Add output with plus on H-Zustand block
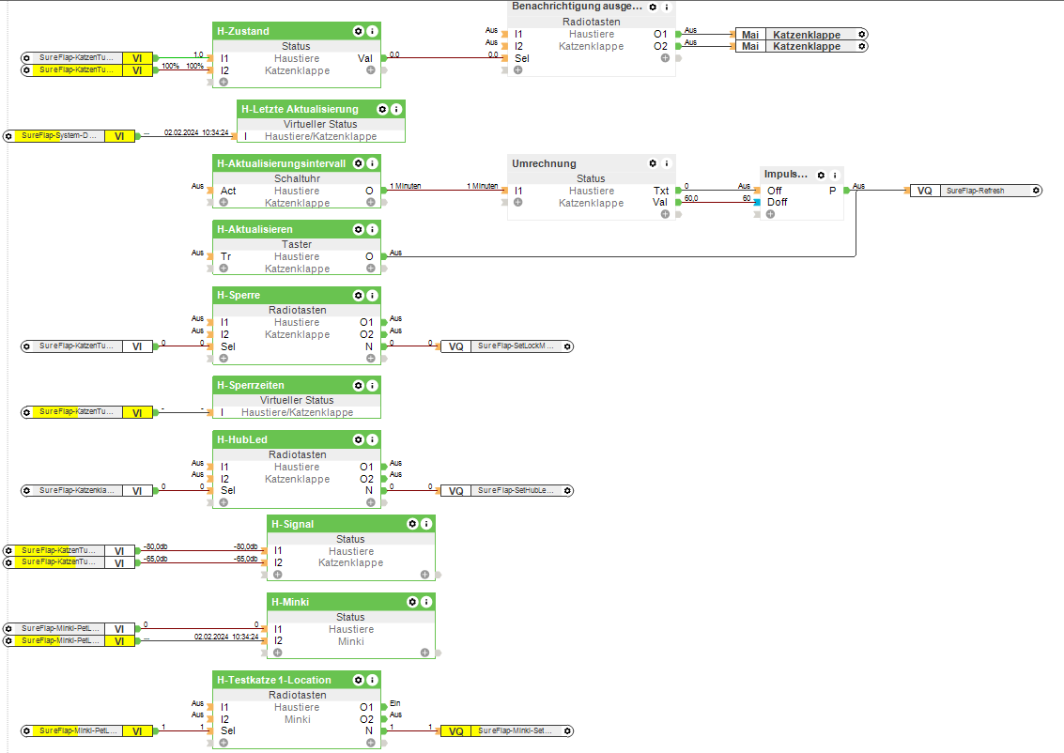The image size is (1064, 753). [371, 69]
